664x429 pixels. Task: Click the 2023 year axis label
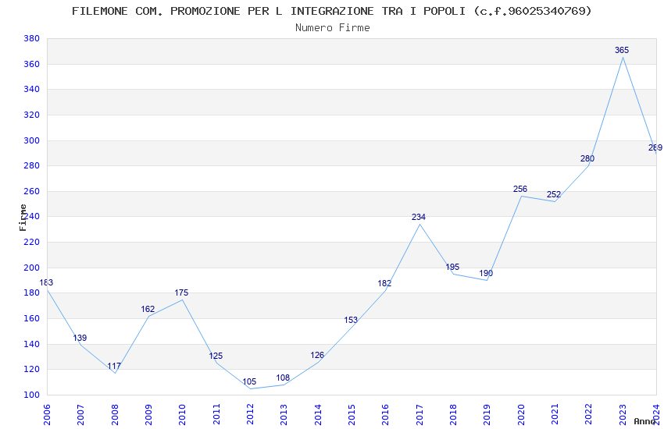click(623, 414)
